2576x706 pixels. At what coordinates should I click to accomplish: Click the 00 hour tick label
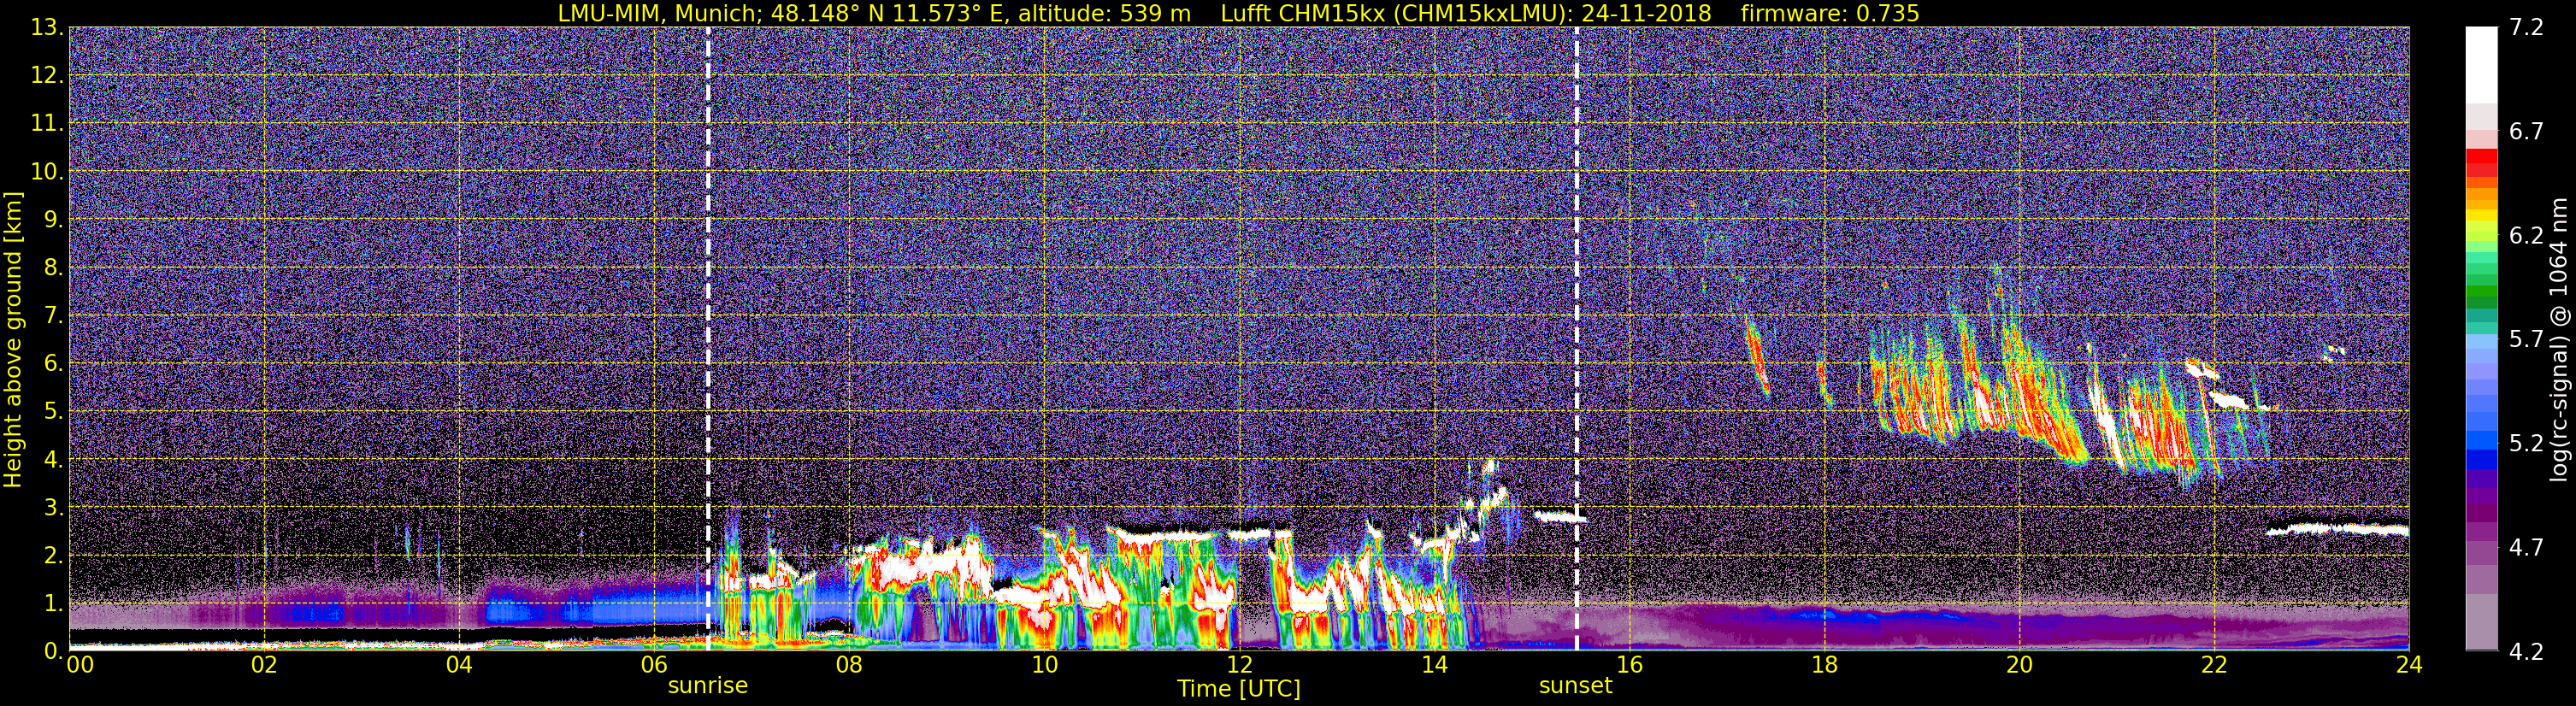pyautogui.click(x=79, y=665)
